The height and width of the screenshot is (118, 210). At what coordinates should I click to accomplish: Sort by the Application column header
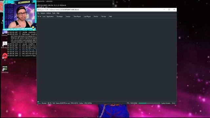click(x=50, y=16)
